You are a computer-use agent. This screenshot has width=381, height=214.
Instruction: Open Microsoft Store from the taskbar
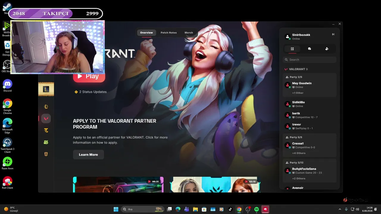coord(204,209)
